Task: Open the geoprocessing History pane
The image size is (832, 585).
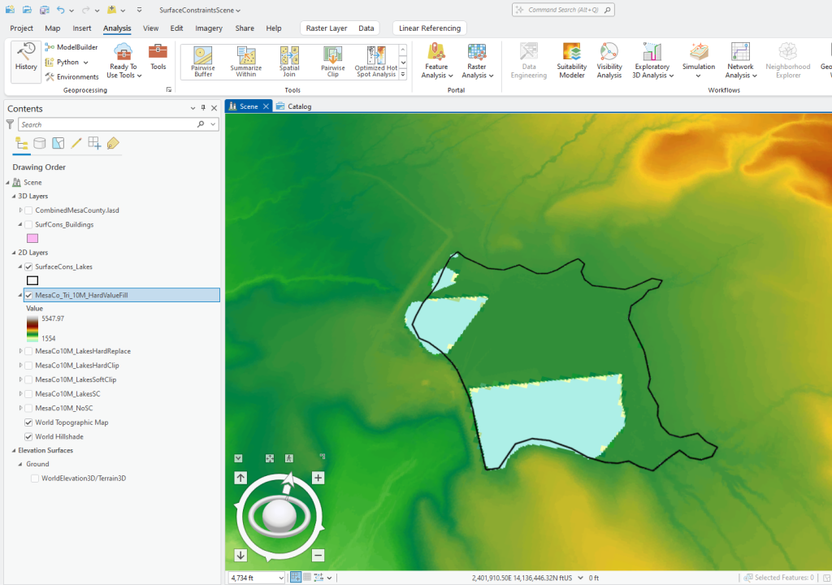Action: click(x=25, y=61)
